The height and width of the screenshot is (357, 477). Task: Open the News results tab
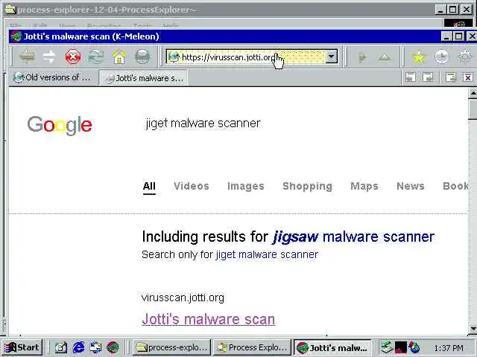pos(411,186)
